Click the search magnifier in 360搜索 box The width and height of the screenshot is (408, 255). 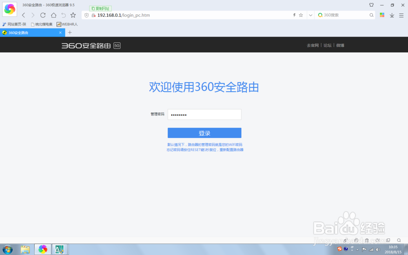tap(371, 15)
